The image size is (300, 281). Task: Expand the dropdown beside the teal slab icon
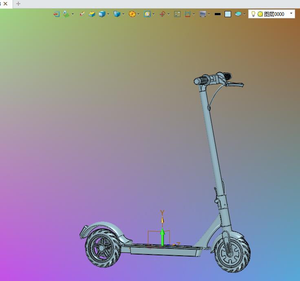coord(244,14)
